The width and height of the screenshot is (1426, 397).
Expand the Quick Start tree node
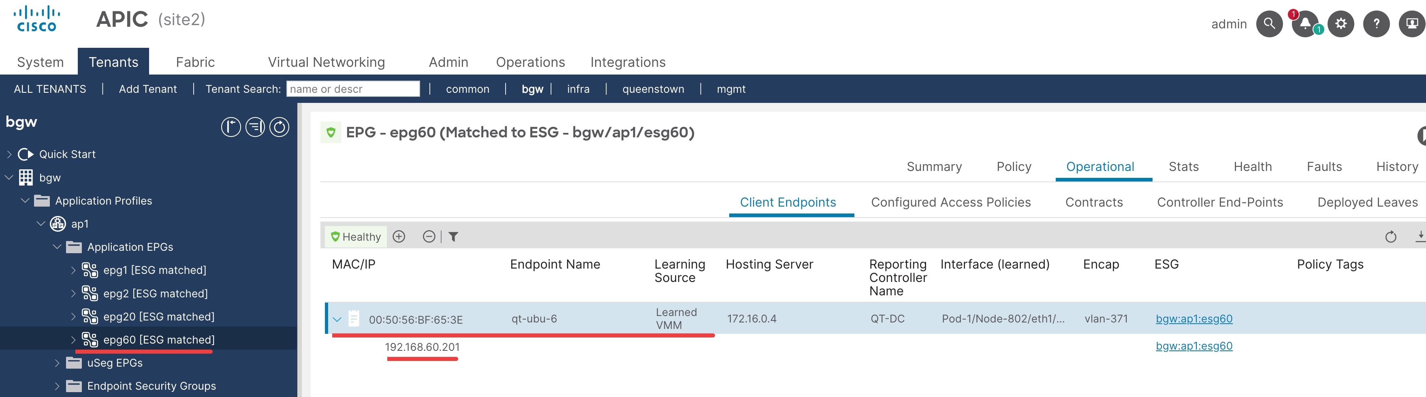pos(9,154)
